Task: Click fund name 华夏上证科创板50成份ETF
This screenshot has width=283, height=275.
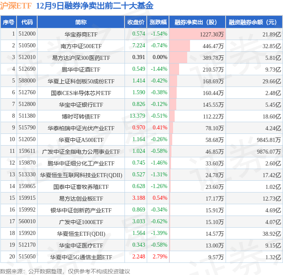Action: coord(81,81)
